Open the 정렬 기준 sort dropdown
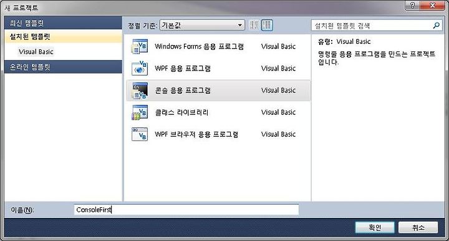Viewport: 449px width, 241px height. tap(202, 25)
